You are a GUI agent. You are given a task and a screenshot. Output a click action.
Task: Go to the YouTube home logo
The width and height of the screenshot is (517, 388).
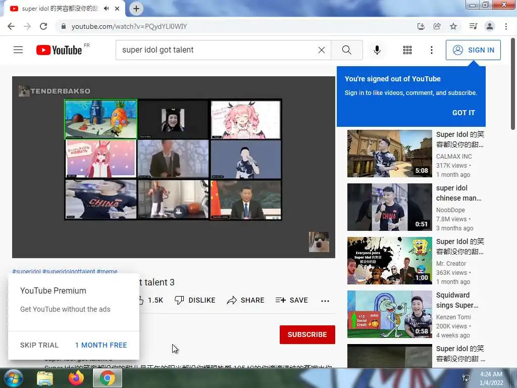(x=60, y=50)
